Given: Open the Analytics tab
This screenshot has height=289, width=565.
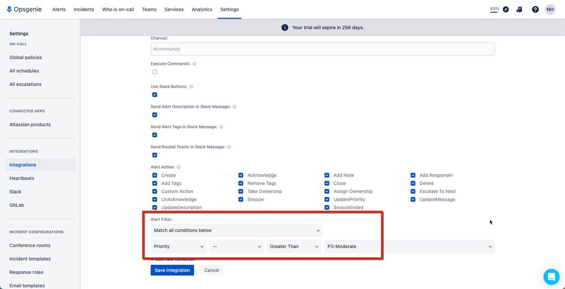Looking at the screenshot, I should [x=202, y=10].
